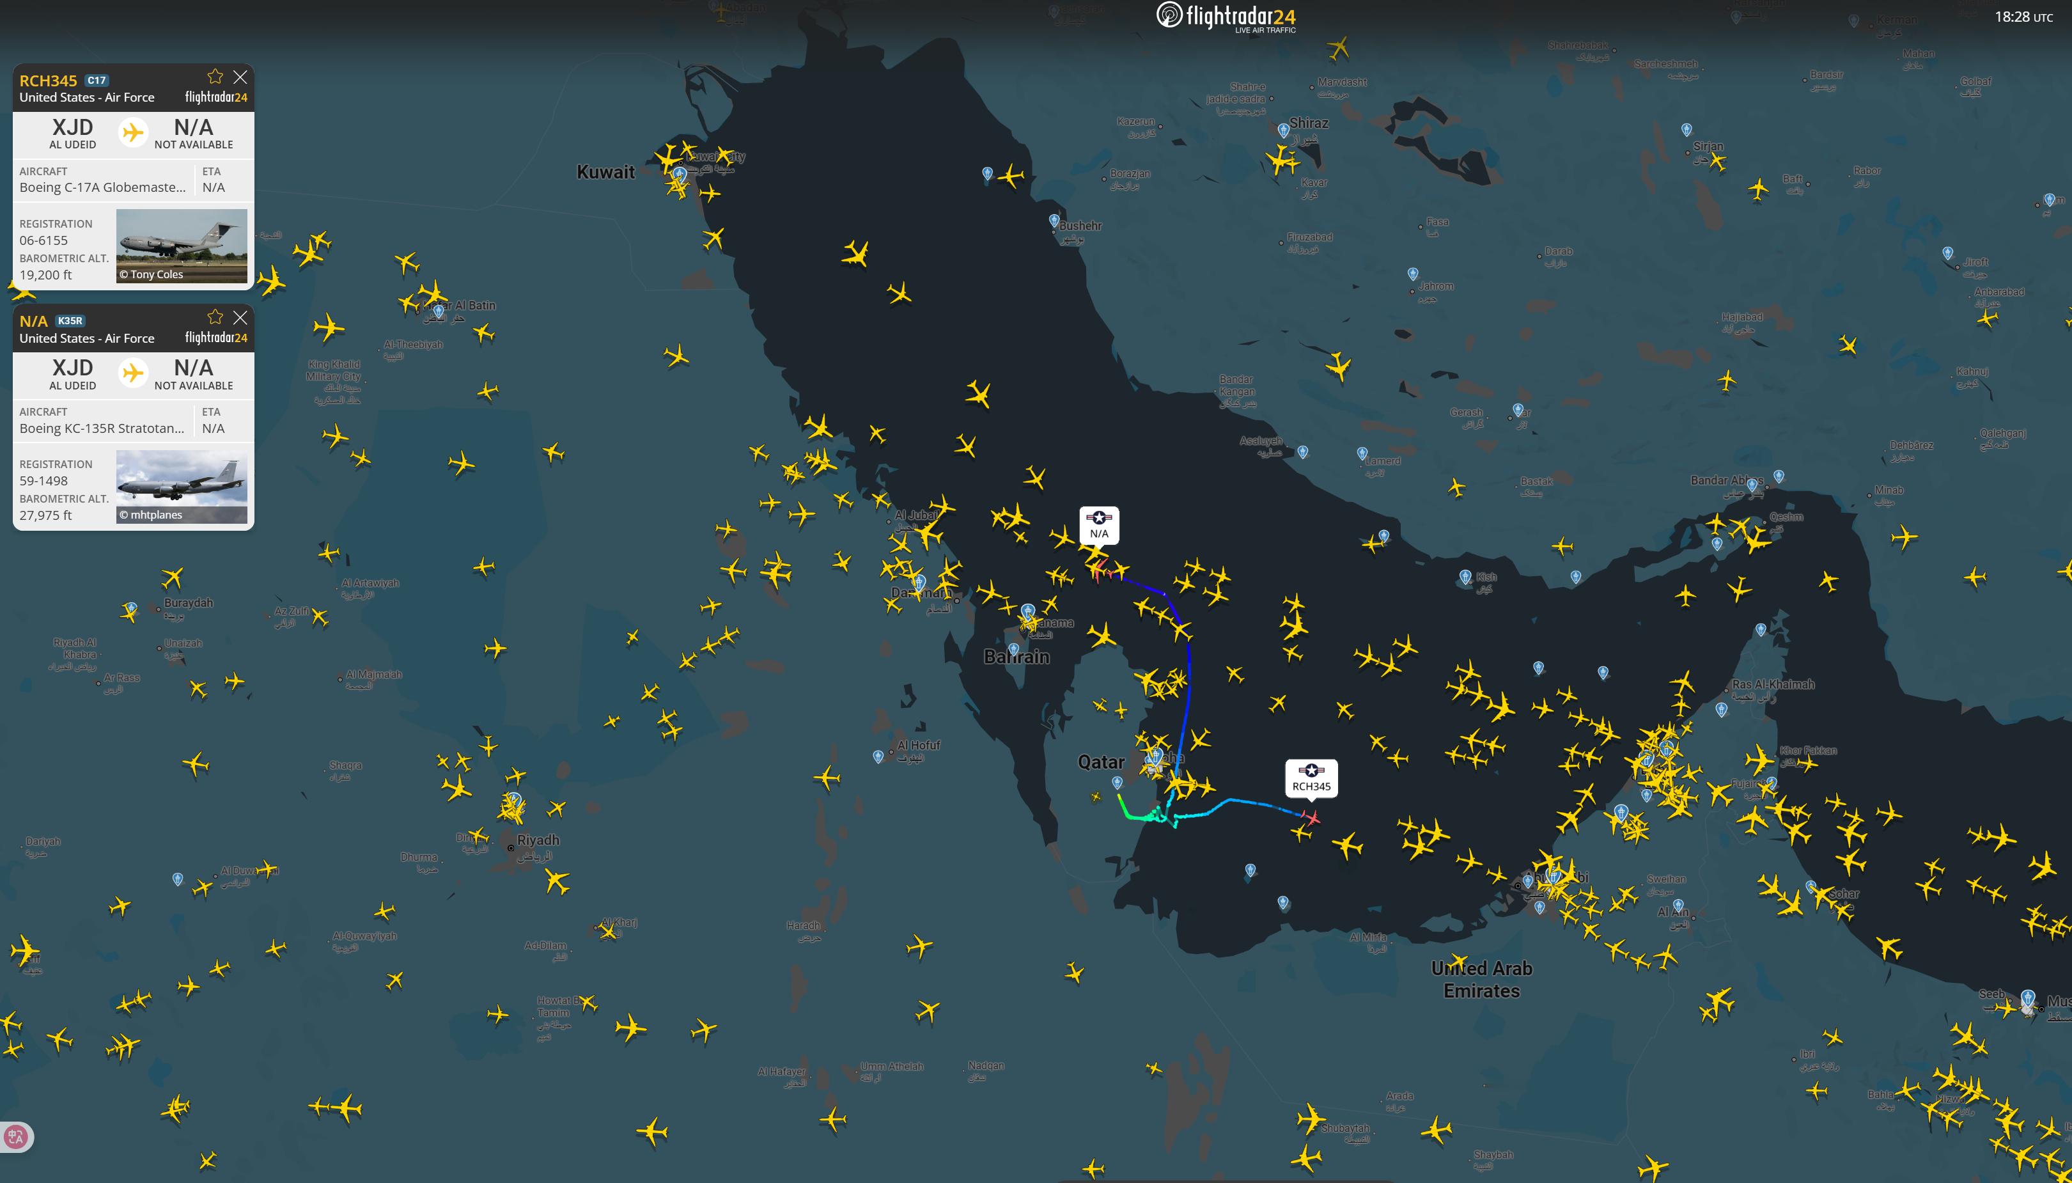
Task: Click the airport pin marker near Bushehr
Action: point(1054,220)
